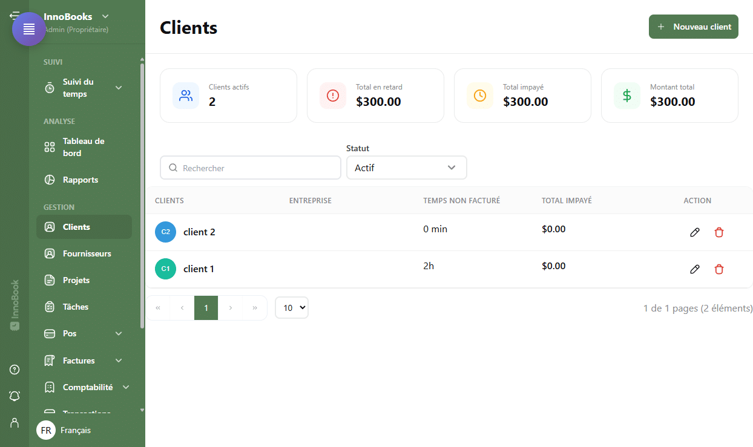Viewport: 753px width, 447px height.
Task: Expand the Pos submenu chevron
Action: click(119, 333)
